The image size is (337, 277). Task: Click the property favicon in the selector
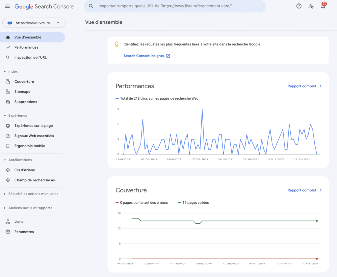click(x=10, y=23)
